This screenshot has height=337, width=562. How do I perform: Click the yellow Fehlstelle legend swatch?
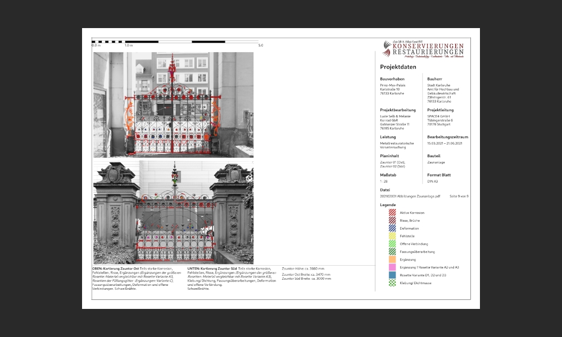[x=392, y=236]
